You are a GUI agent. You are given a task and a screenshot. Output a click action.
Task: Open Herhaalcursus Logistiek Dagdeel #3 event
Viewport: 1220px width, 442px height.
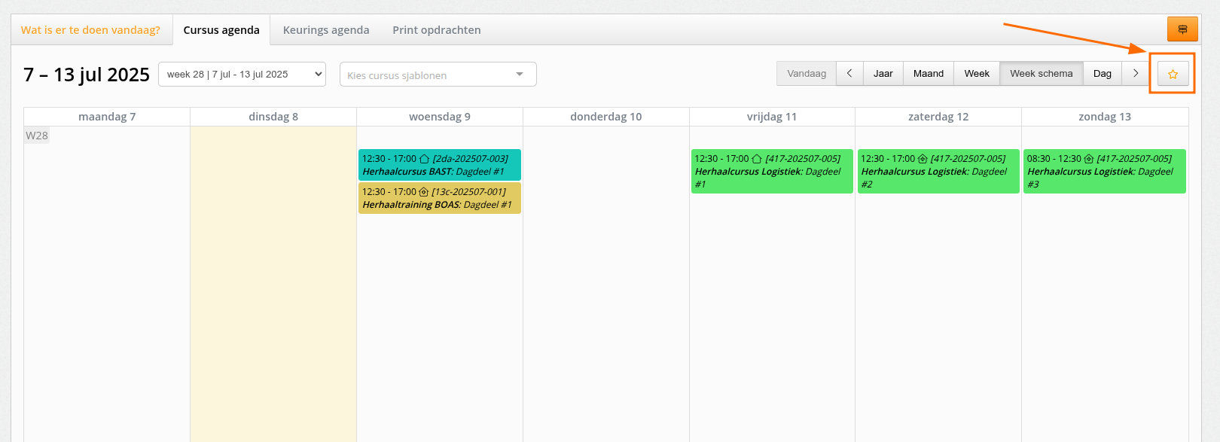click(x=1105, y=171)
